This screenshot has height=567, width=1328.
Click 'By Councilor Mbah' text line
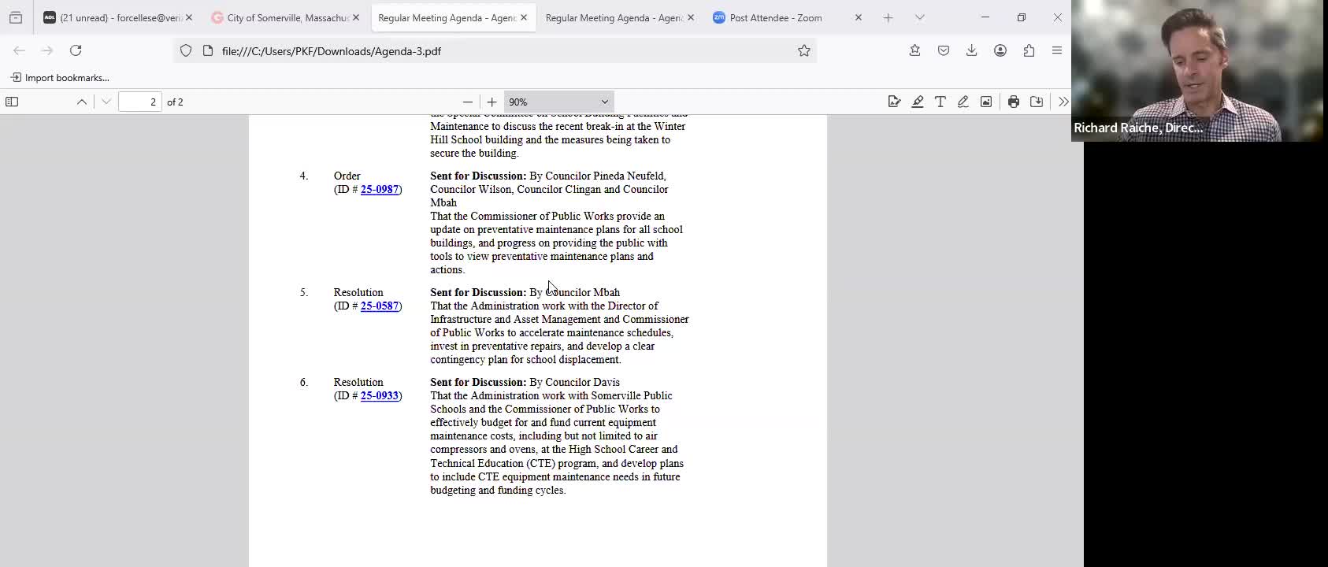574,293
